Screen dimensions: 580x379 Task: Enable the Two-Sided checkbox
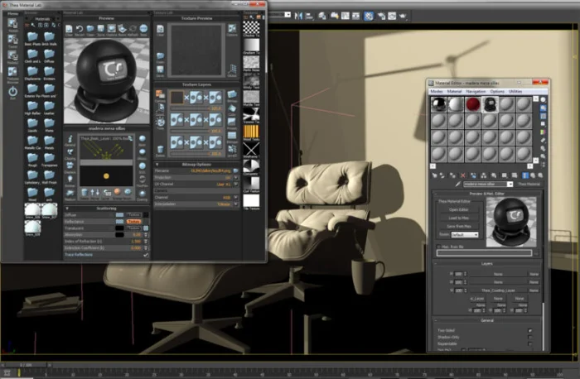tap(530, 330)
